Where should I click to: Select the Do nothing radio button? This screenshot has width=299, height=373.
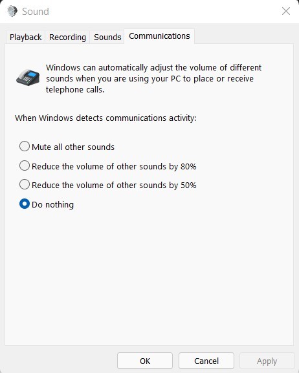coord(25,204)
